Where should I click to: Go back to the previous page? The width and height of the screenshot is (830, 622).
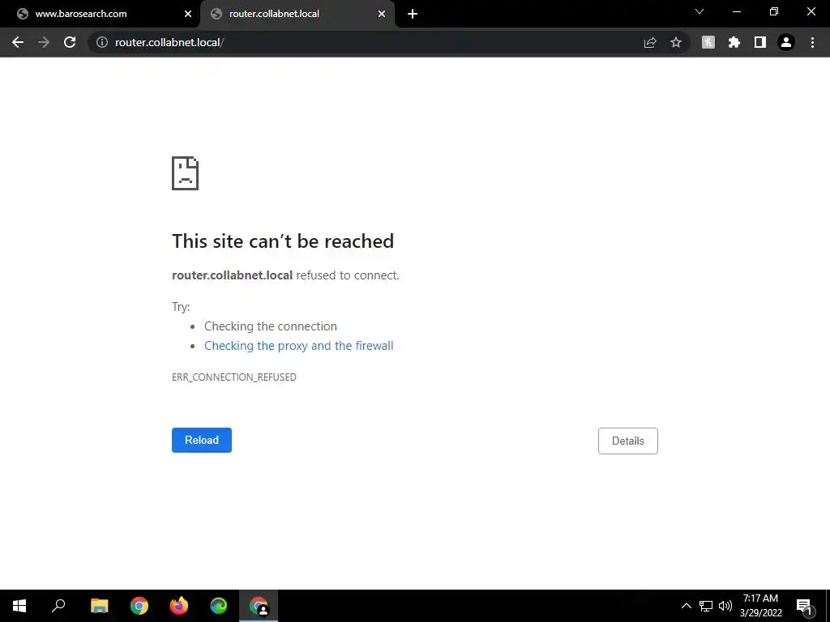click(x=18, y=42)
